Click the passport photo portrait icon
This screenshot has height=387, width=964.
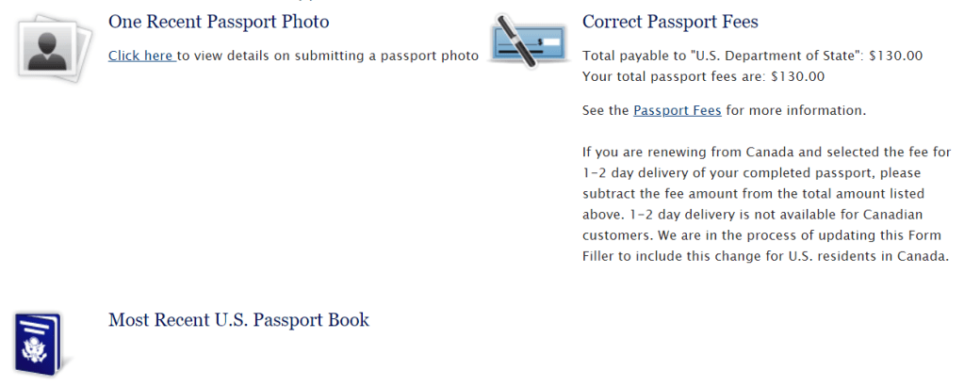click(55, 46)
